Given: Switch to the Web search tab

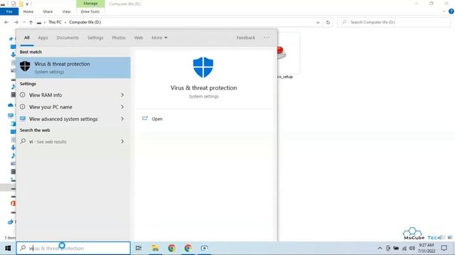Looking at the screenshot, I should pos(139,38).
